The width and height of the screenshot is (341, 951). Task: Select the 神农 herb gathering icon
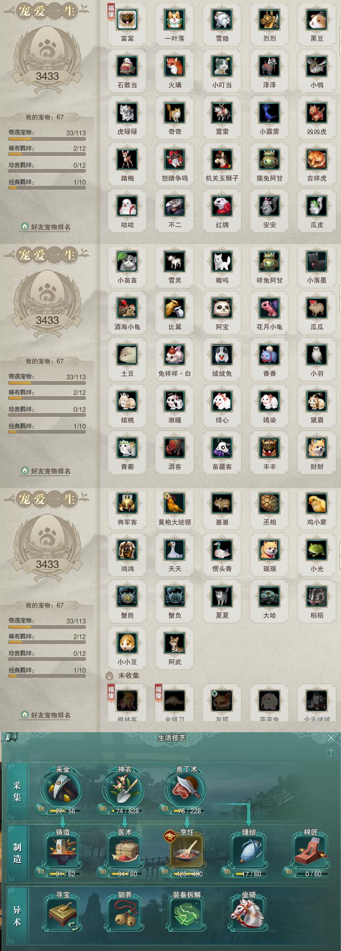tap(124, 790)
